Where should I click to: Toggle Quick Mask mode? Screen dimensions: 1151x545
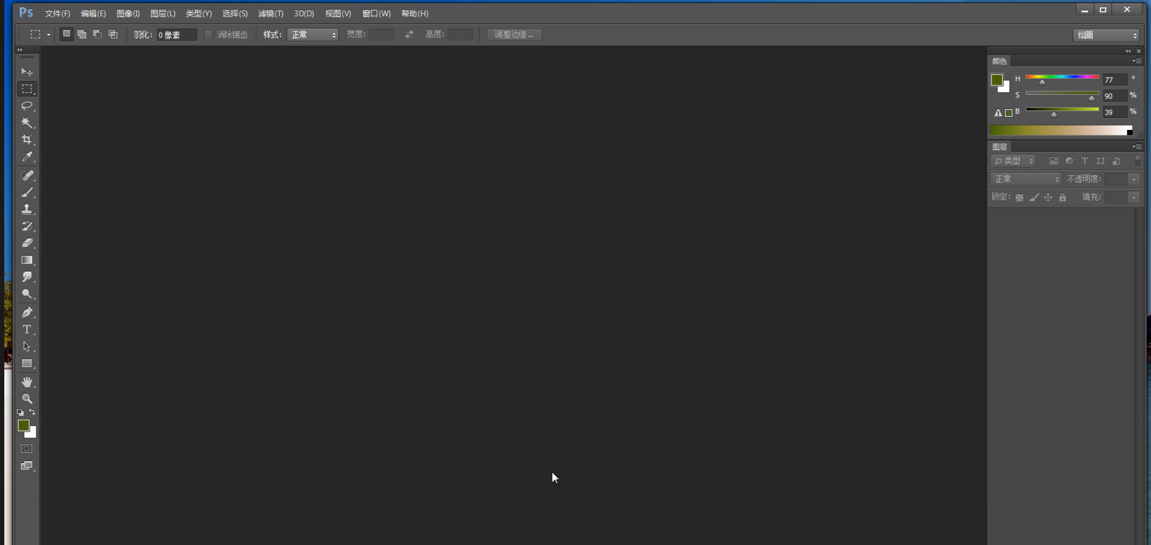(27, 448)
